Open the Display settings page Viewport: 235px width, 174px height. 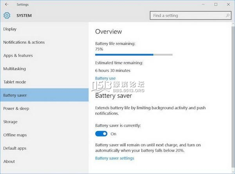(x=10, y=29)
